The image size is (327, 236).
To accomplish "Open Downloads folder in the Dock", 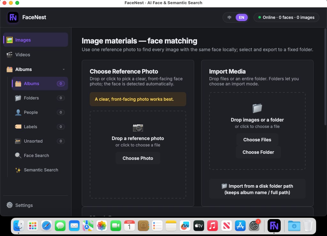I will pyautogui.click(x=294, y=226).
